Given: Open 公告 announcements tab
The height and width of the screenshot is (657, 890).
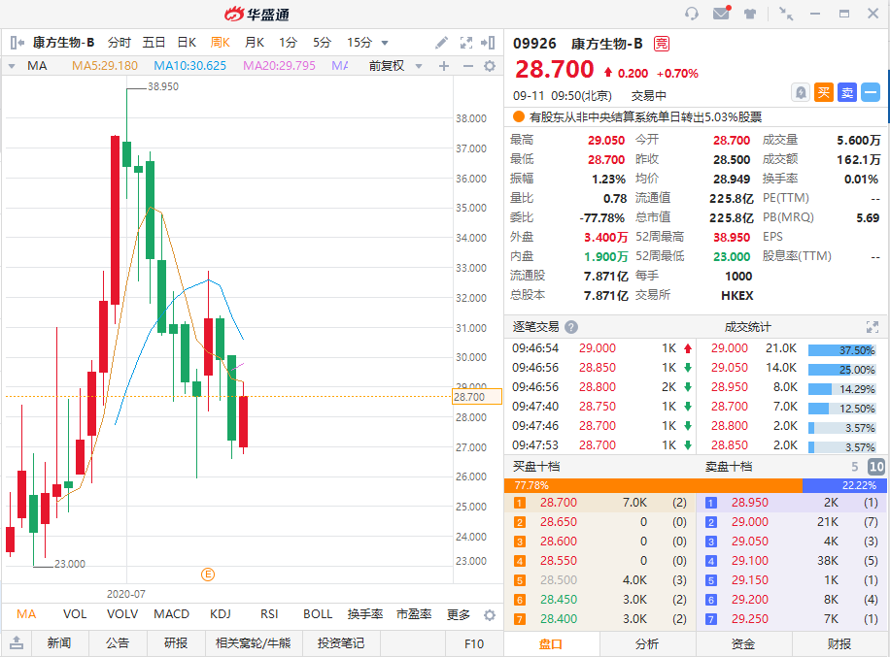Looking at the screenshot, I should [x=118, y=642].
